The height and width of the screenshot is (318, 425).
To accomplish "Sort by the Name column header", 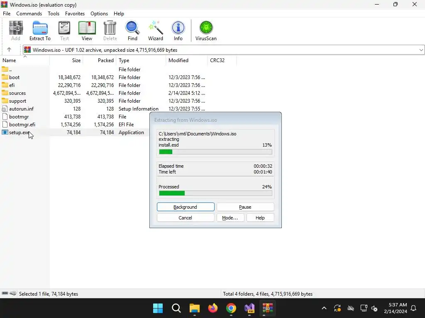I will 25,60.
